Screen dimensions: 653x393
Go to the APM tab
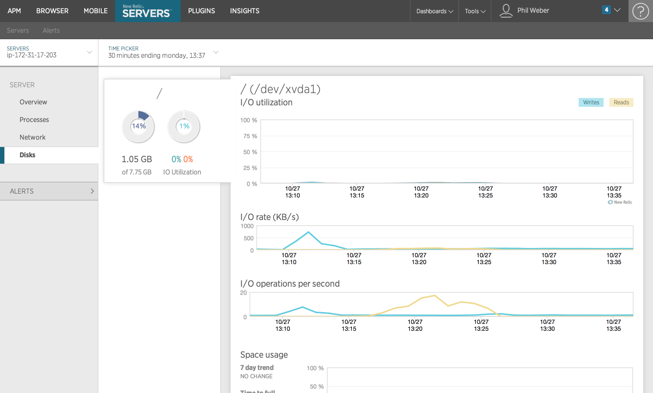coord(14,11)
